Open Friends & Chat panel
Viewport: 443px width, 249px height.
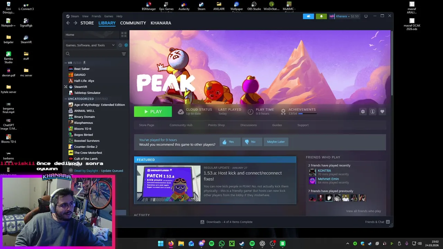click(377, 222)
